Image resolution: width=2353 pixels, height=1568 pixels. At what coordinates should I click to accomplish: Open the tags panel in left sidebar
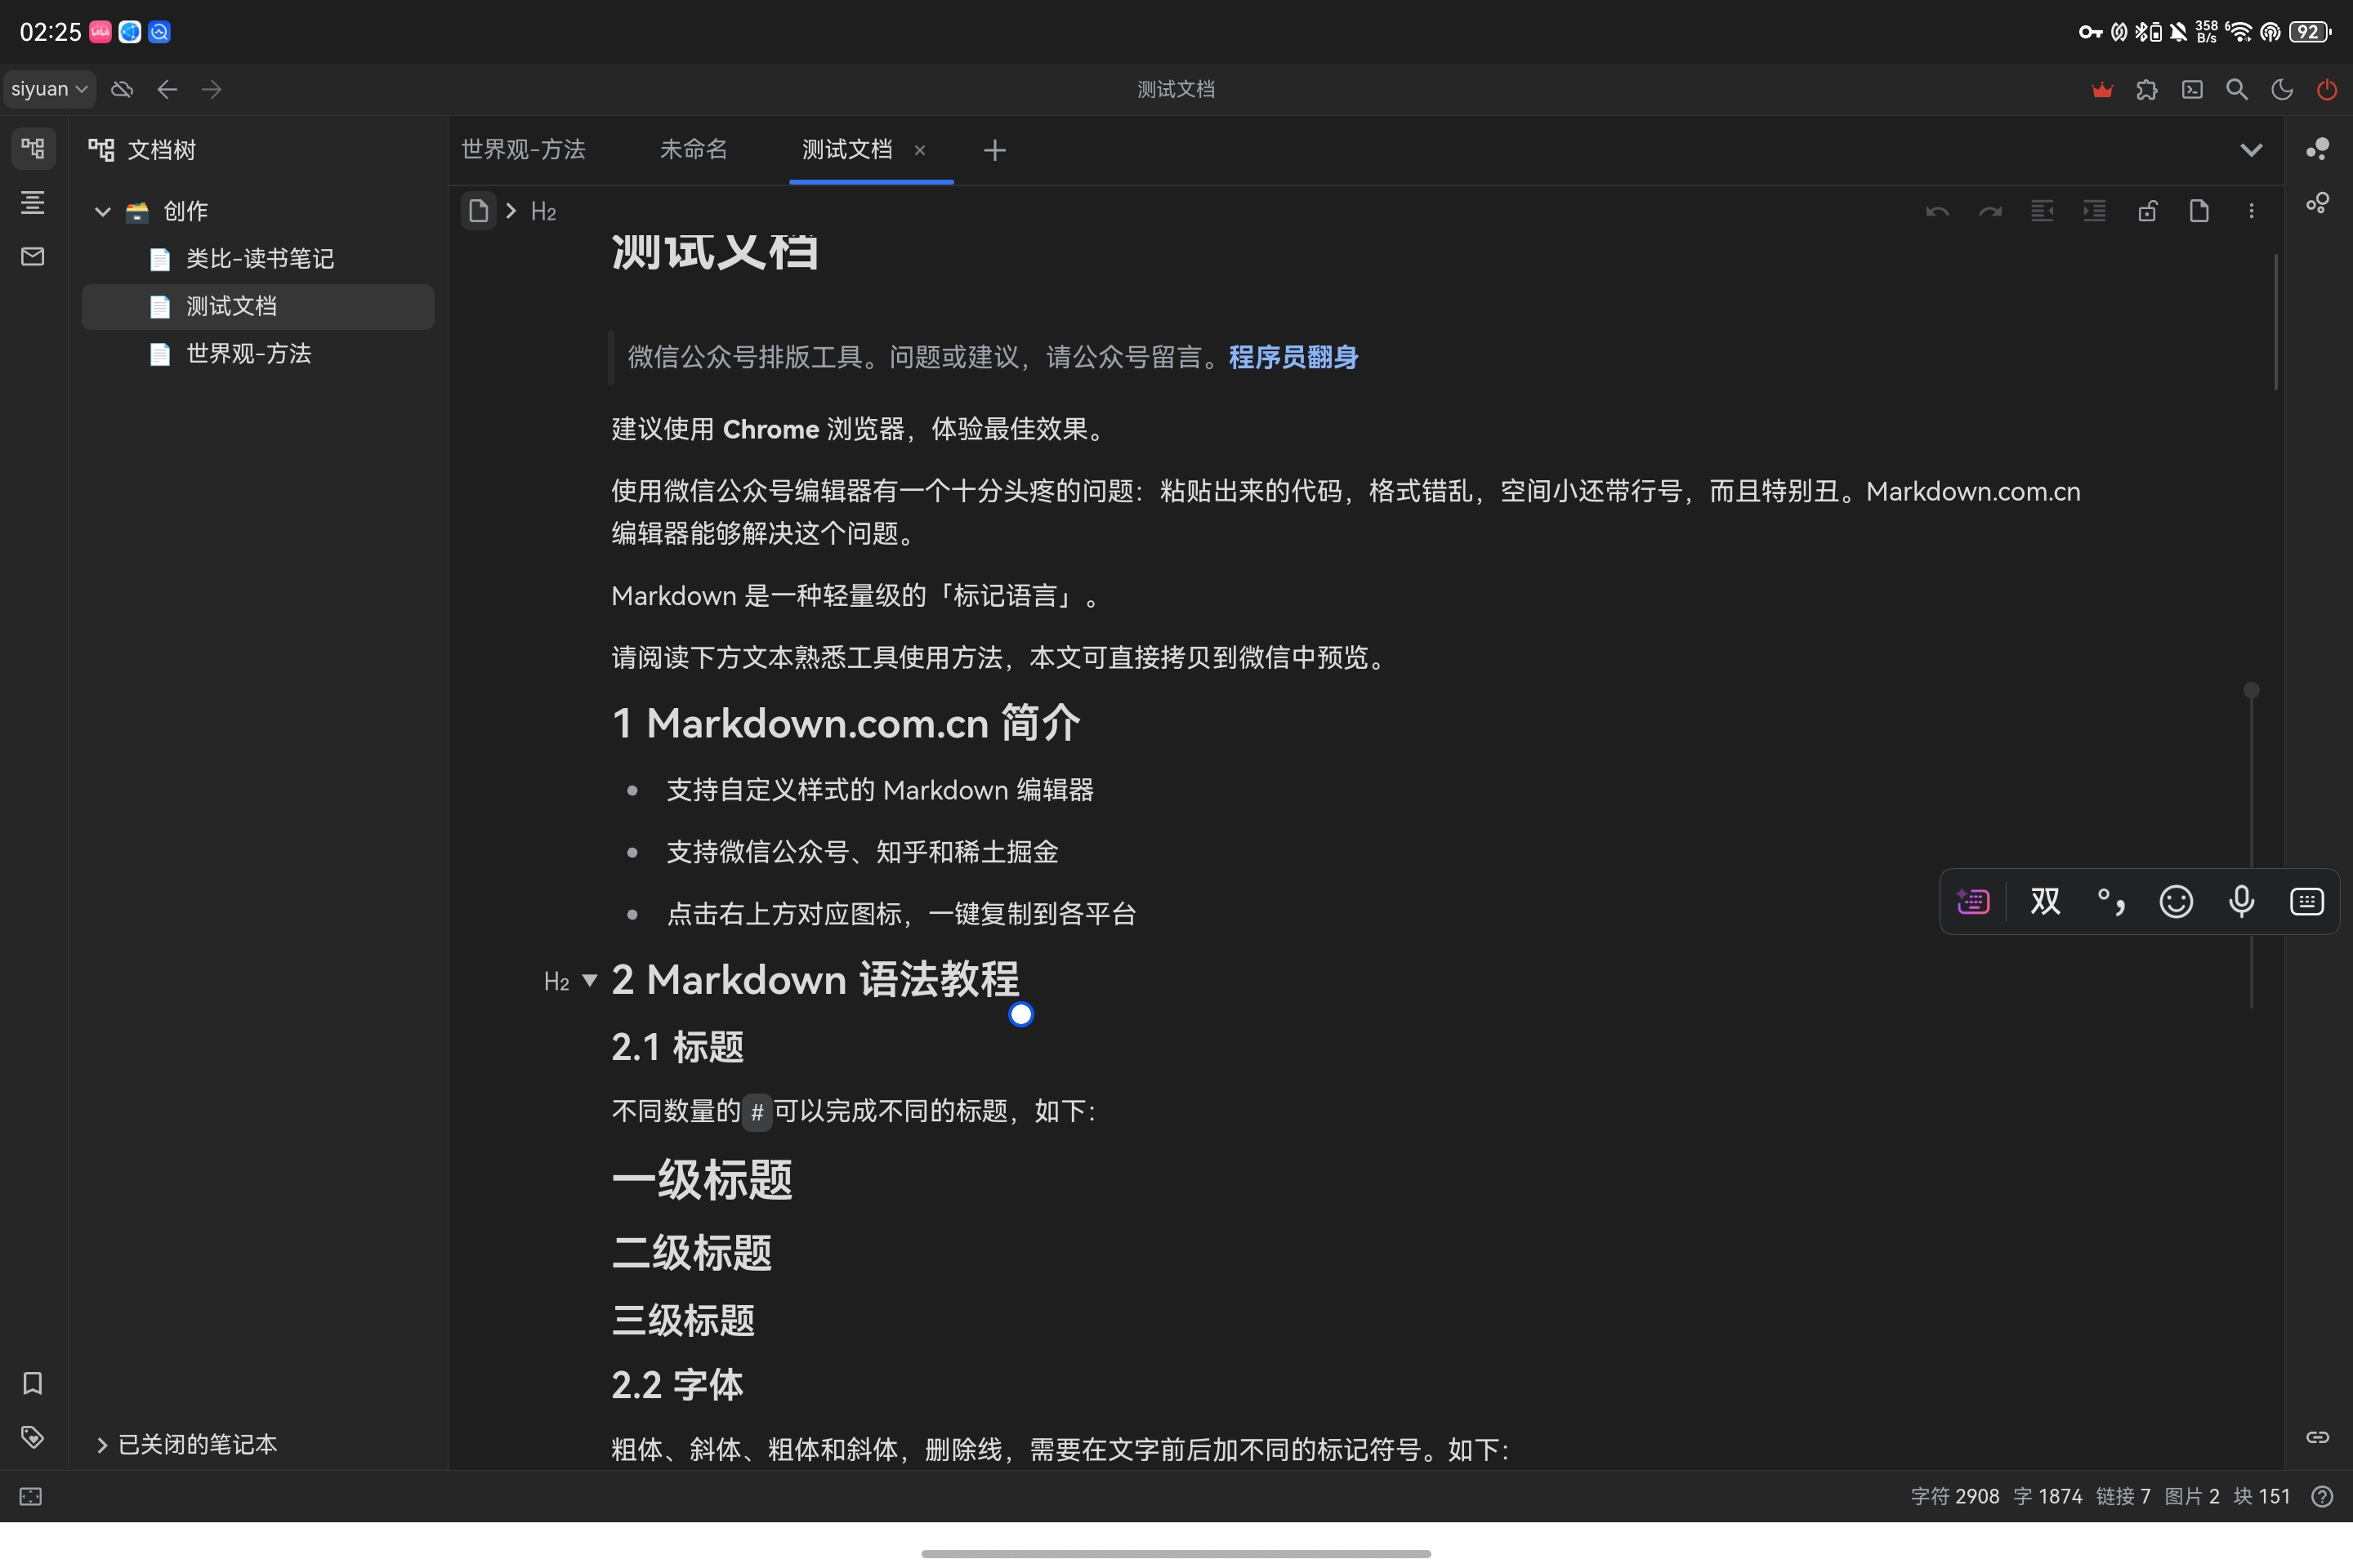(x=33, y=1438)
